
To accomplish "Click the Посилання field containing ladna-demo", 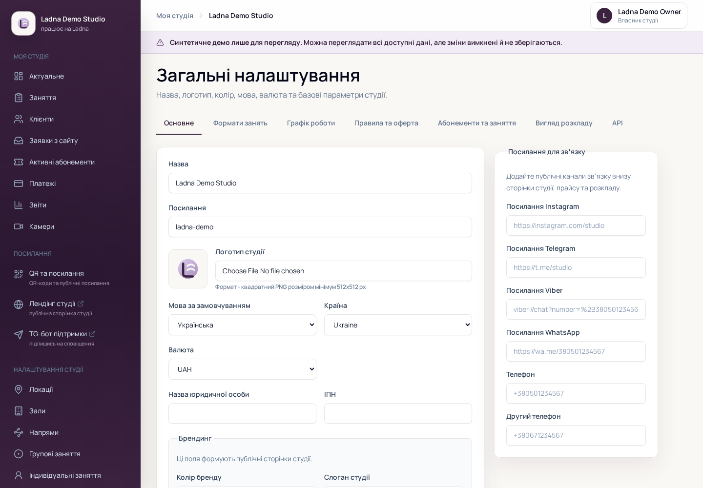I will (x=320, y=227).
